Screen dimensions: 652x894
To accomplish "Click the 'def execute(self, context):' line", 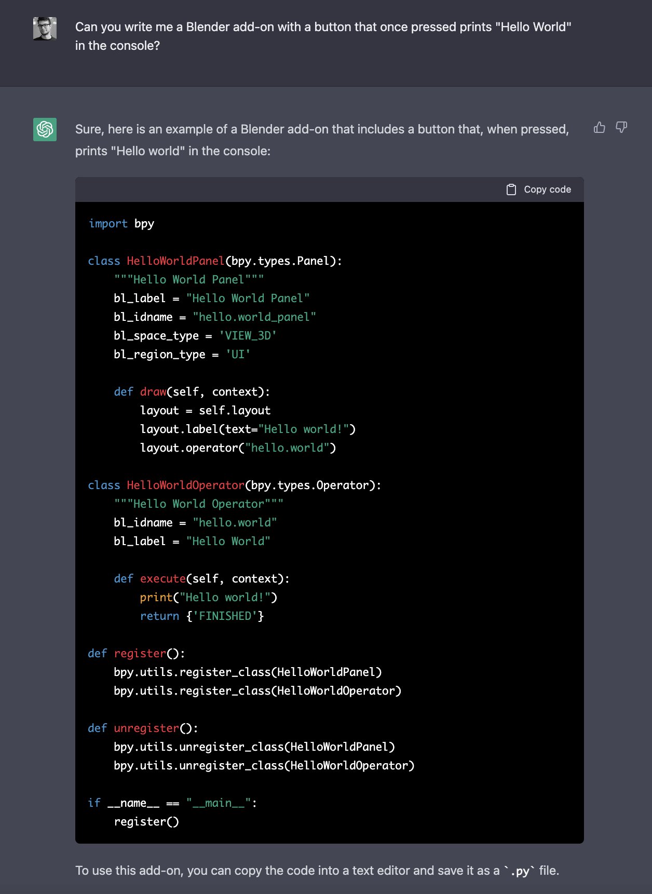I will click(202, 579).
